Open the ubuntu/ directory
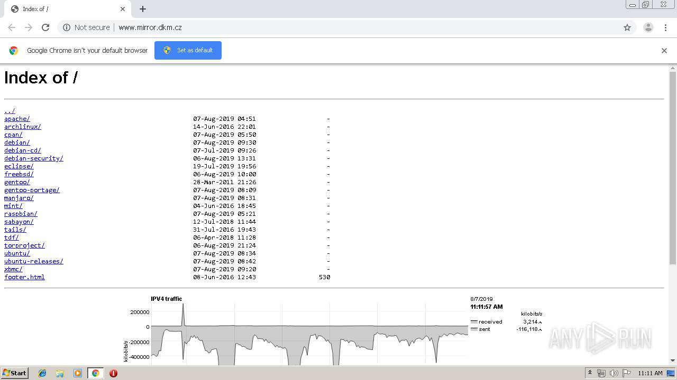This screenshot has width=677, height=380. (x=17, y=253)
